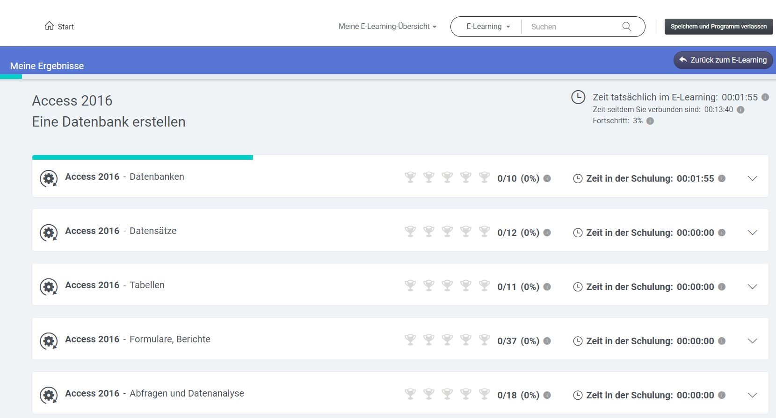This screenshot has width=776, height=418.
Task: Click into the Suchen search field
Action: point(573,27)
